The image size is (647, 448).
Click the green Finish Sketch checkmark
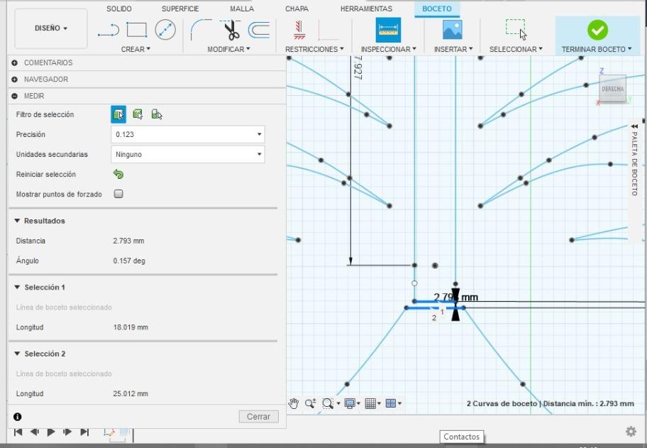pyautogui.click(x=597, y=30)
